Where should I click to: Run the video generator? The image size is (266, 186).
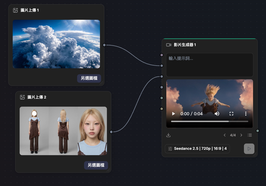pyautogui.click(x=249, y=149)
